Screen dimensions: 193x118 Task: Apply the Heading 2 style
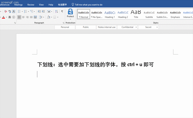point(123,14)
